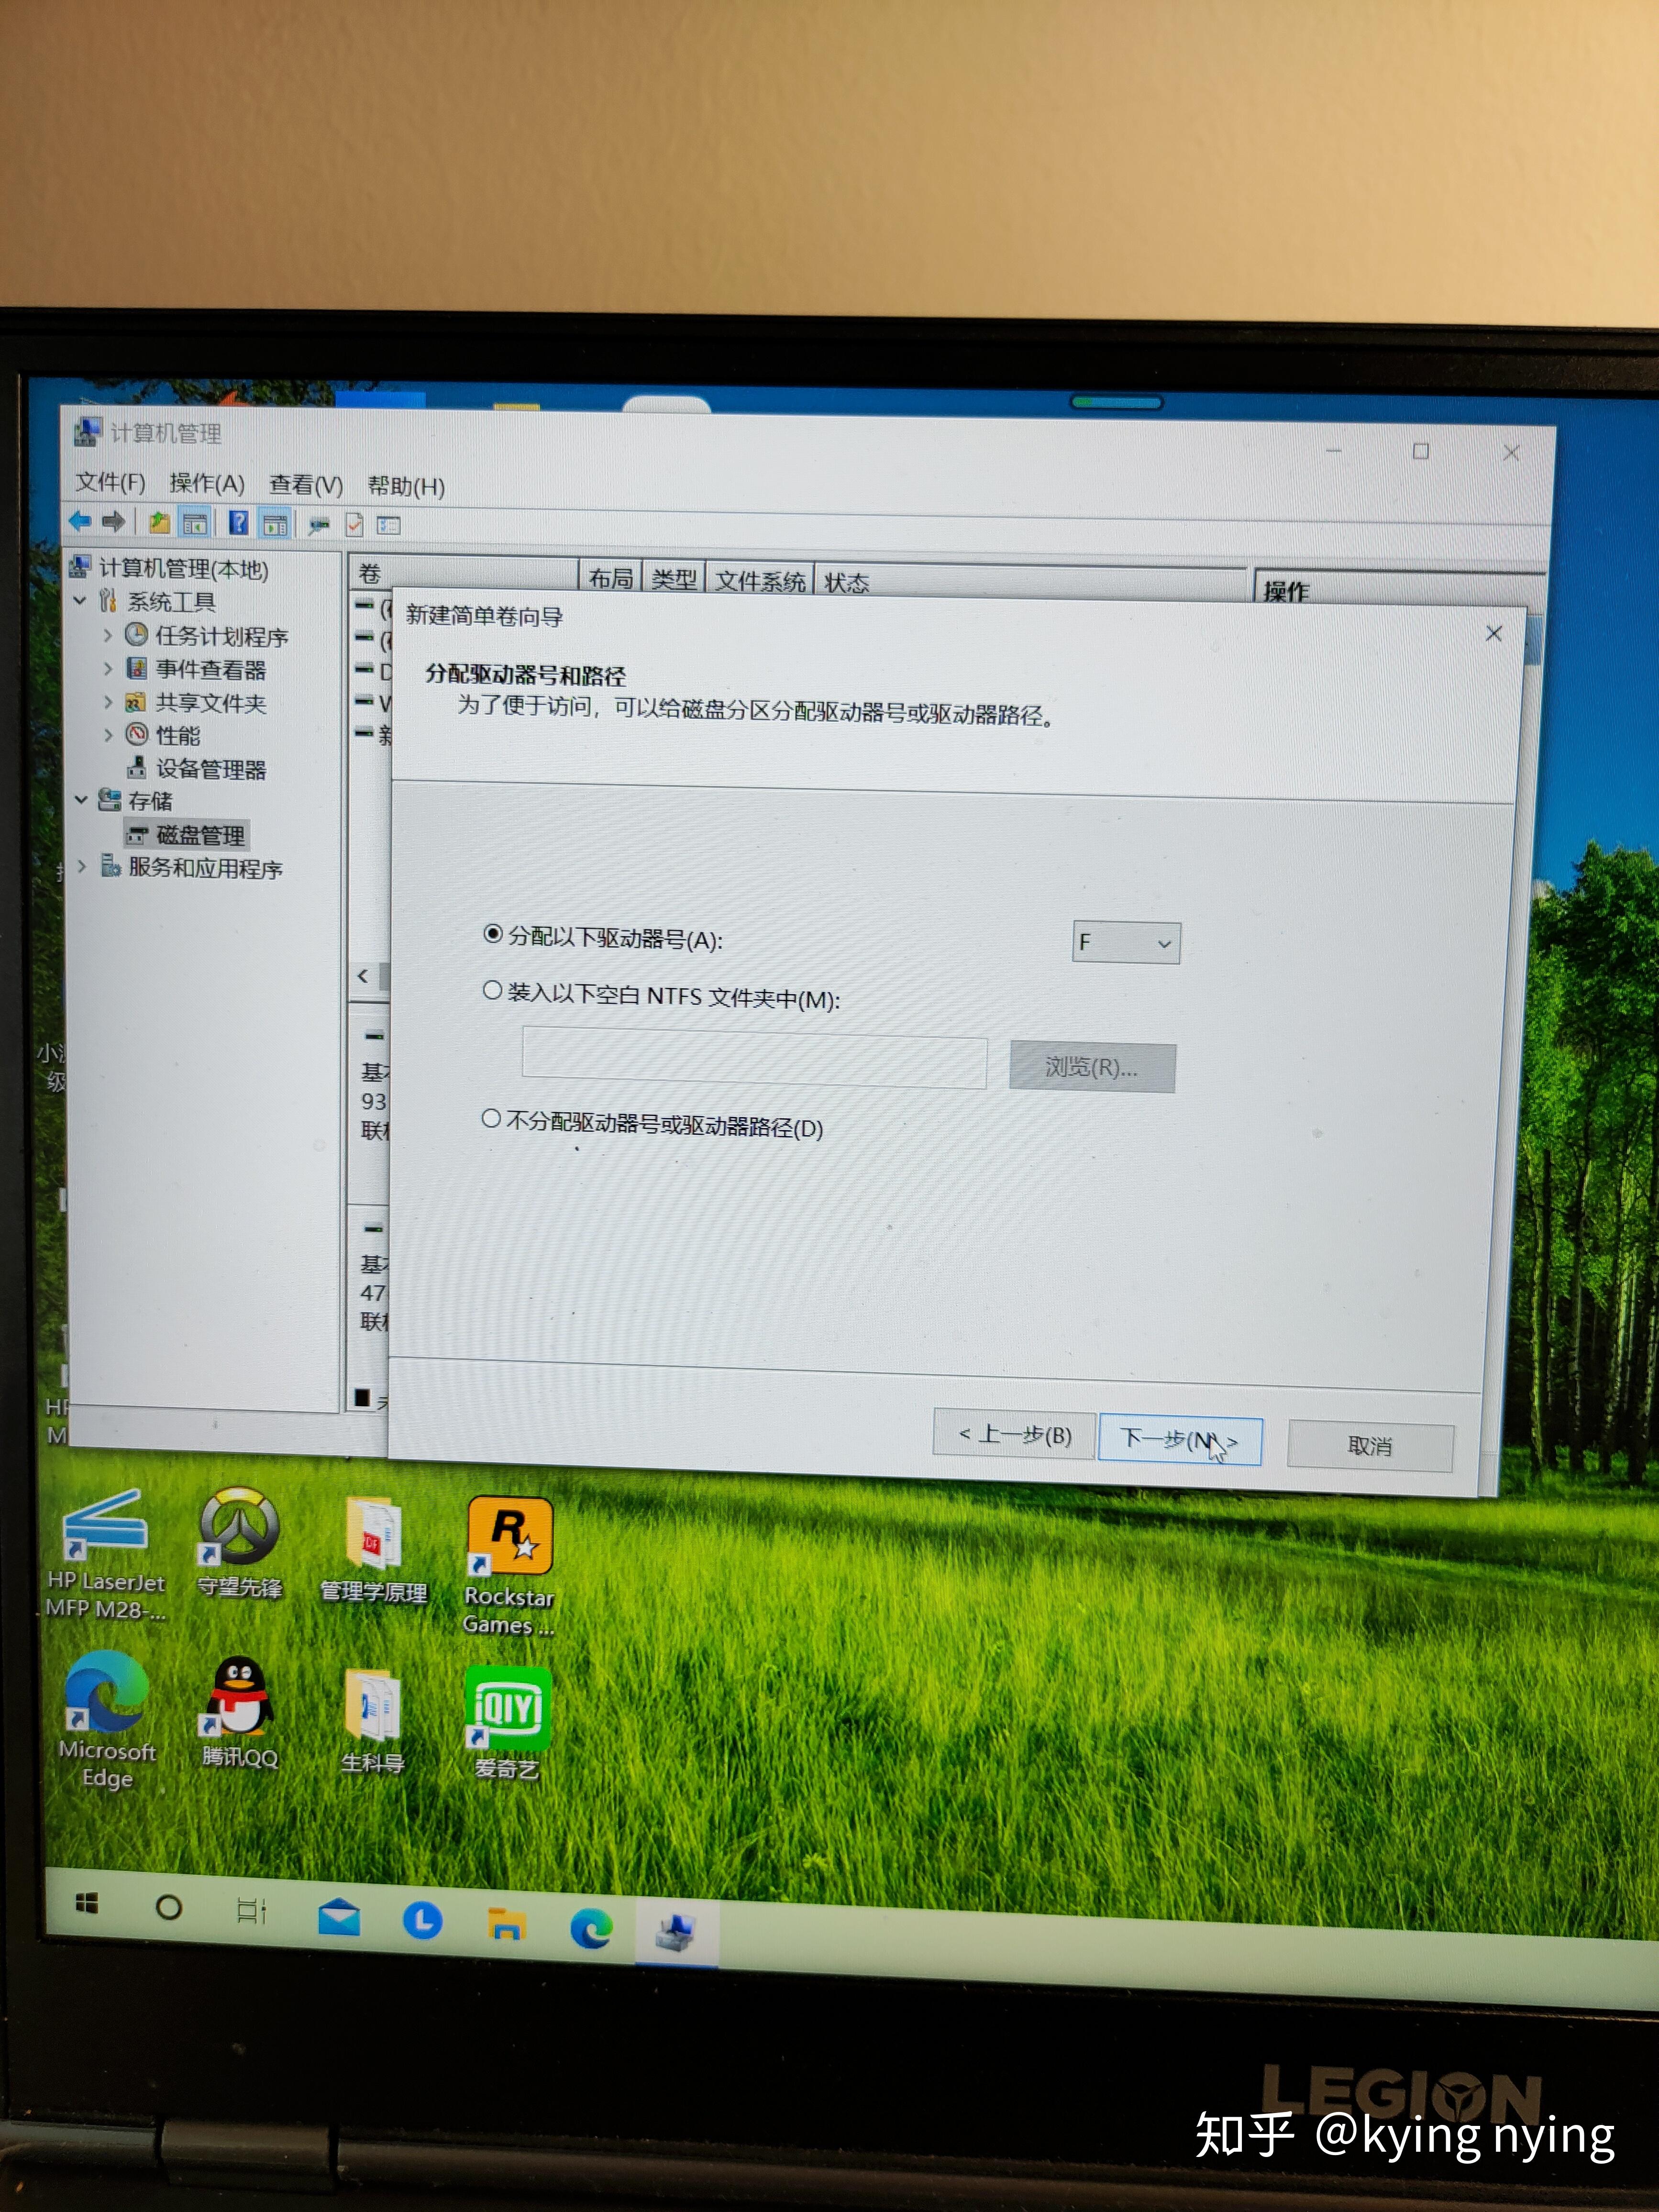Select 不分配驱动器号或驱动器路径 radio button

coord(491,1119)
